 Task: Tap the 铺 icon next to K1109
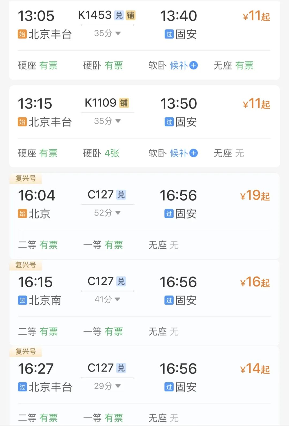click(124, 103)
